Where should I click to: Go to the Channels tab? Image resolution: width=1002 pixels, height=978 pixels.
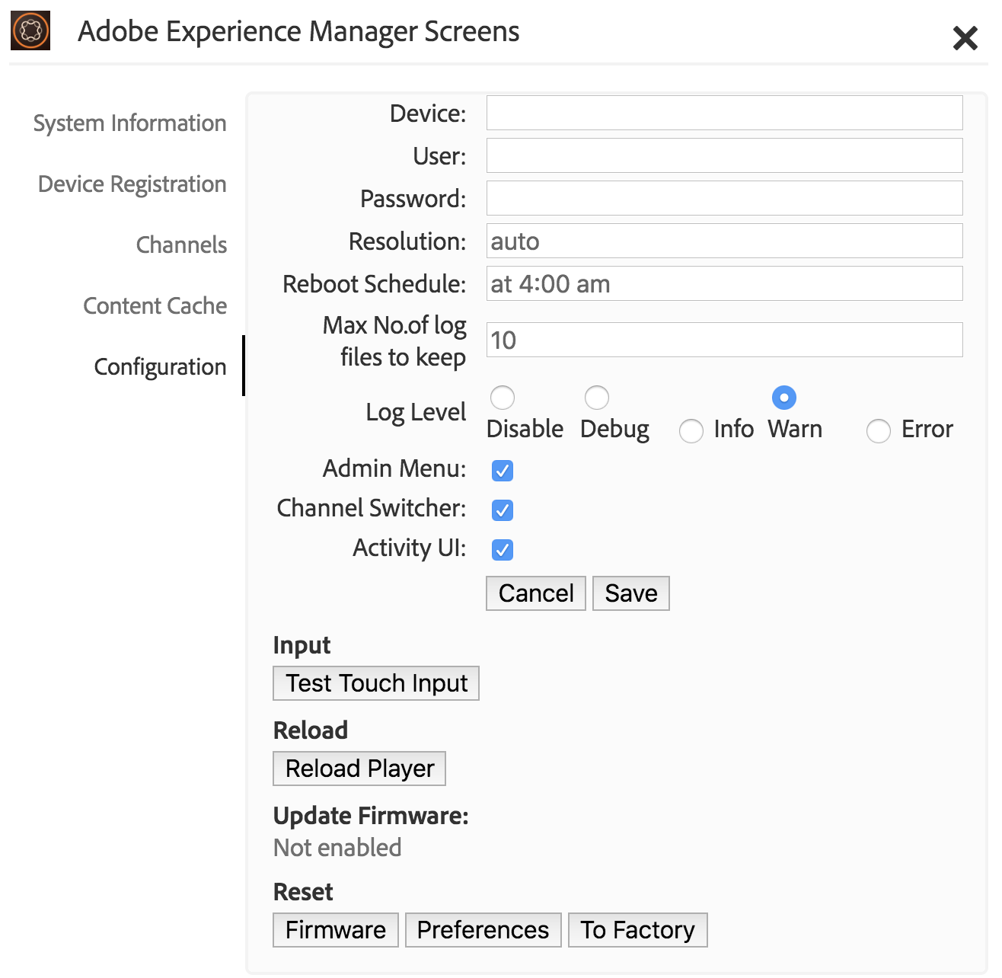coord(181,245)
